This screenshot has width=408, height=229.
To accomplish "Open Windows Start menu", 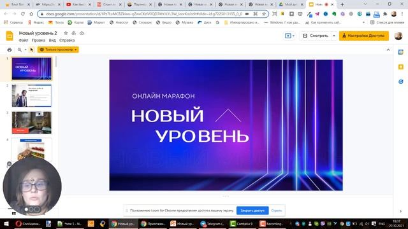I will pos(6,223).
